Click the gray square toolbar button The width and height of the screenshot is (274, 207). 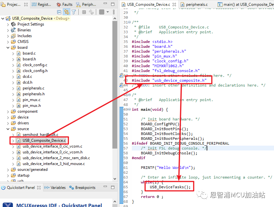pyautogui.click(x=102, y=12)
